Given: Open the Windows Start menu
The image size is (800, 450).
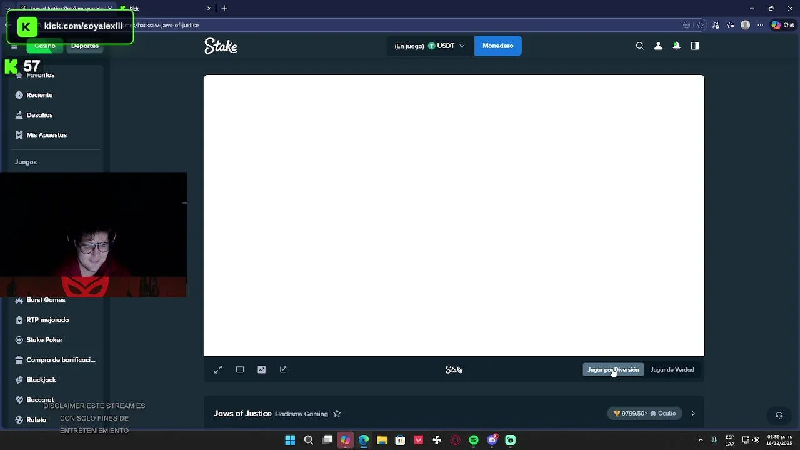Looking at the screenshot, I should (290, 440).
